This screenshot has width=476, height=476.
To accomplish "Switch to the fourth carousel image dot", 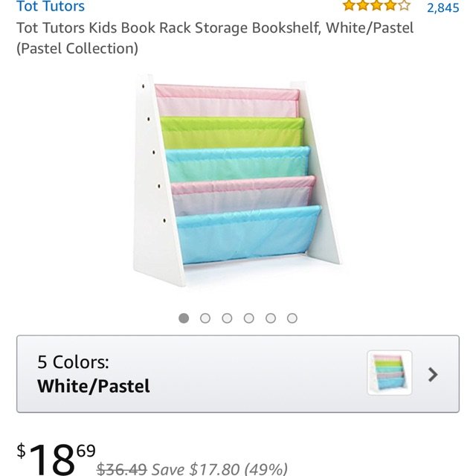I will click(x=248, y=318).
